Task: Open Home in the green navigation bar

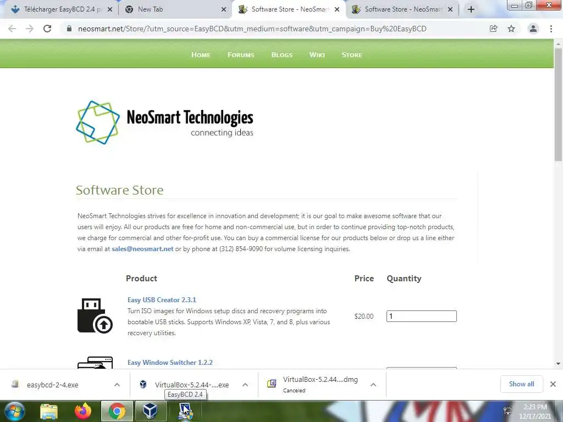Action: pos(201,55)
